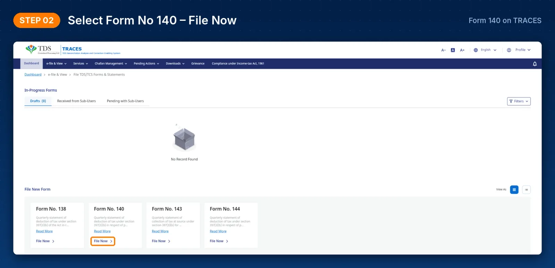Click File Now for Form No. 138
This screenshot has width=555, height=268.
pyautogui.click(x=45, y=241)
